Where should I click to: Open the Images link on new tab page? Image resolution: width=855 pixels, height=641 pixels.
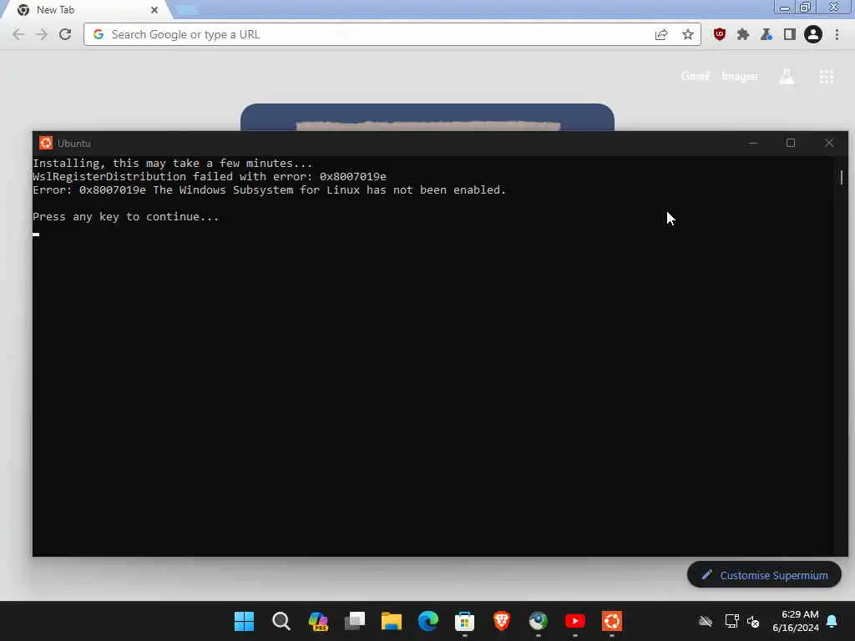(x=740, y=76)
